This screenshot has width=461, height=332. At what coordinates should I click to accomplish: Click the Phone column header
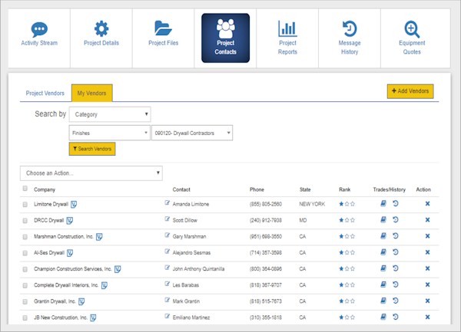tap(257, 189)
